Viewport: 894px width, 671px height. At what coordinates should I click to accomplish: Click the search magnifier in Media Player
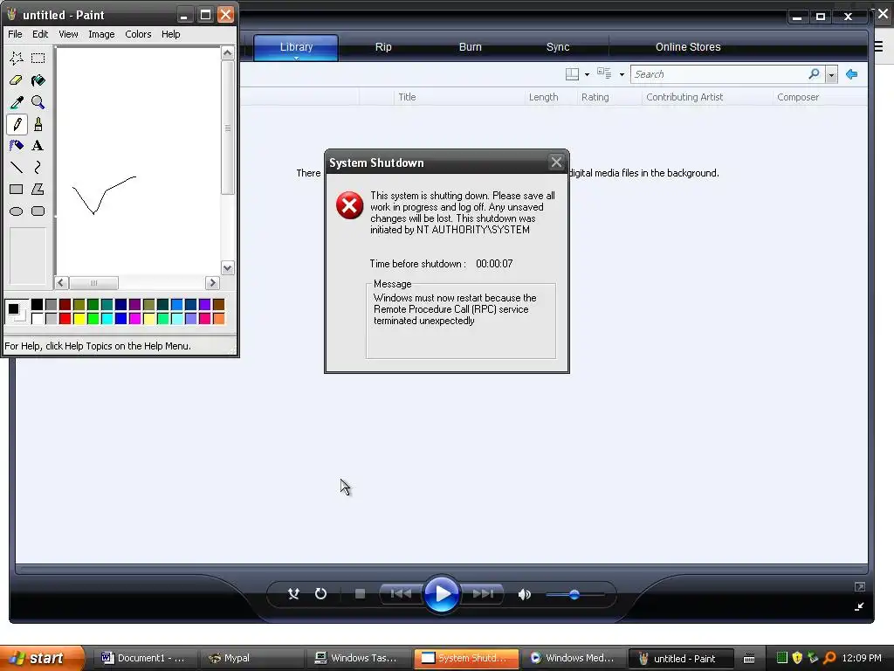[x=815, y=73]
